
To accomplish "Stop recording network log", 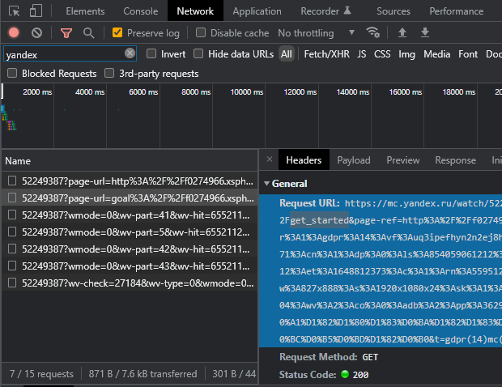I will [x=14, y=32].
